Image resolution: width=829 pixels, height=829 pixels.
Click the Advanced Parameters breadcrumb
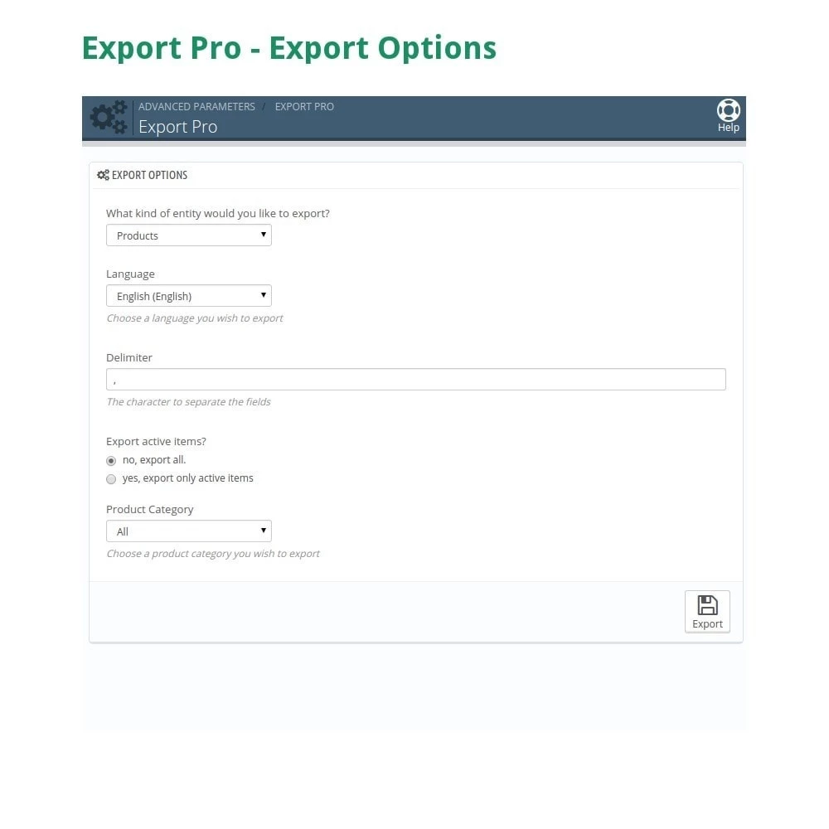(196, 106)
